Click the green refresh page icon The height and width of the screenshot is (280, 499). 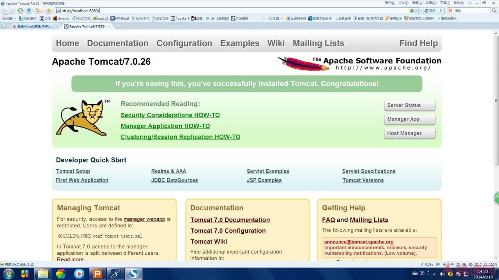(x=20, y=10)
